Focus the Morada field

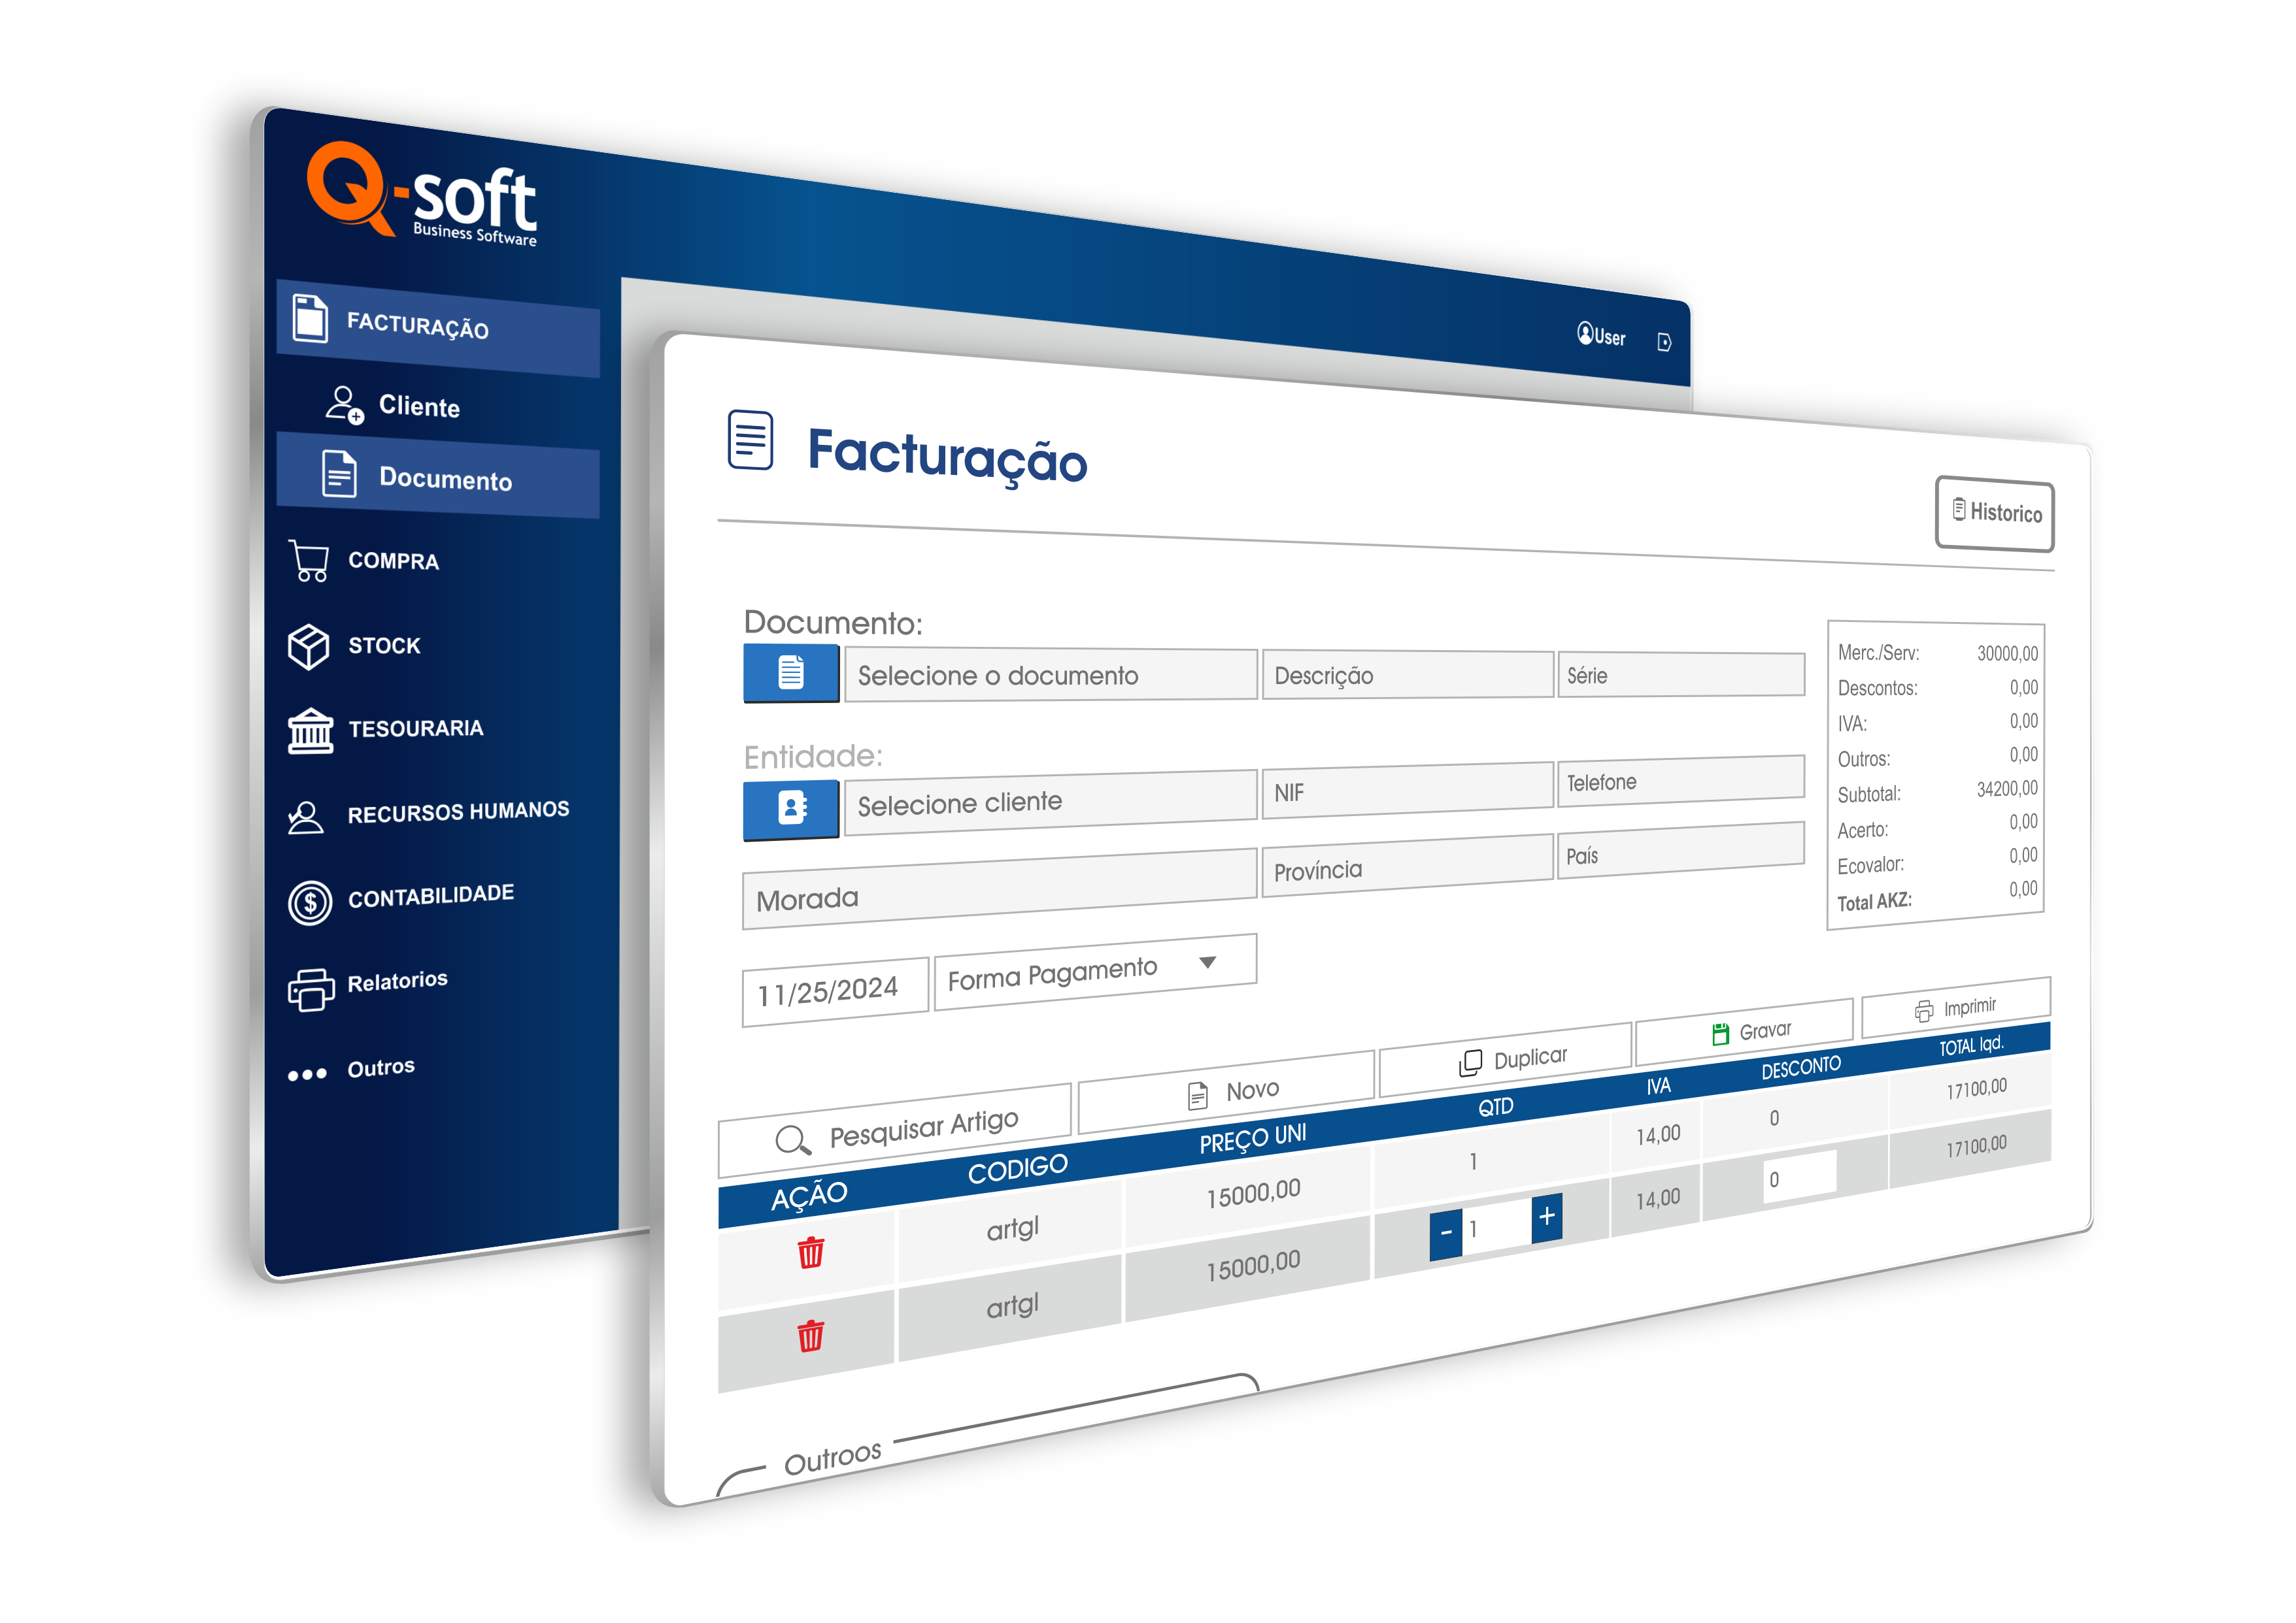(999, 891)
